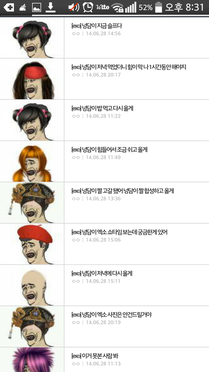Open post '넝담이 저녁 먹었더니 힘이 막 나'

(136, 79)
